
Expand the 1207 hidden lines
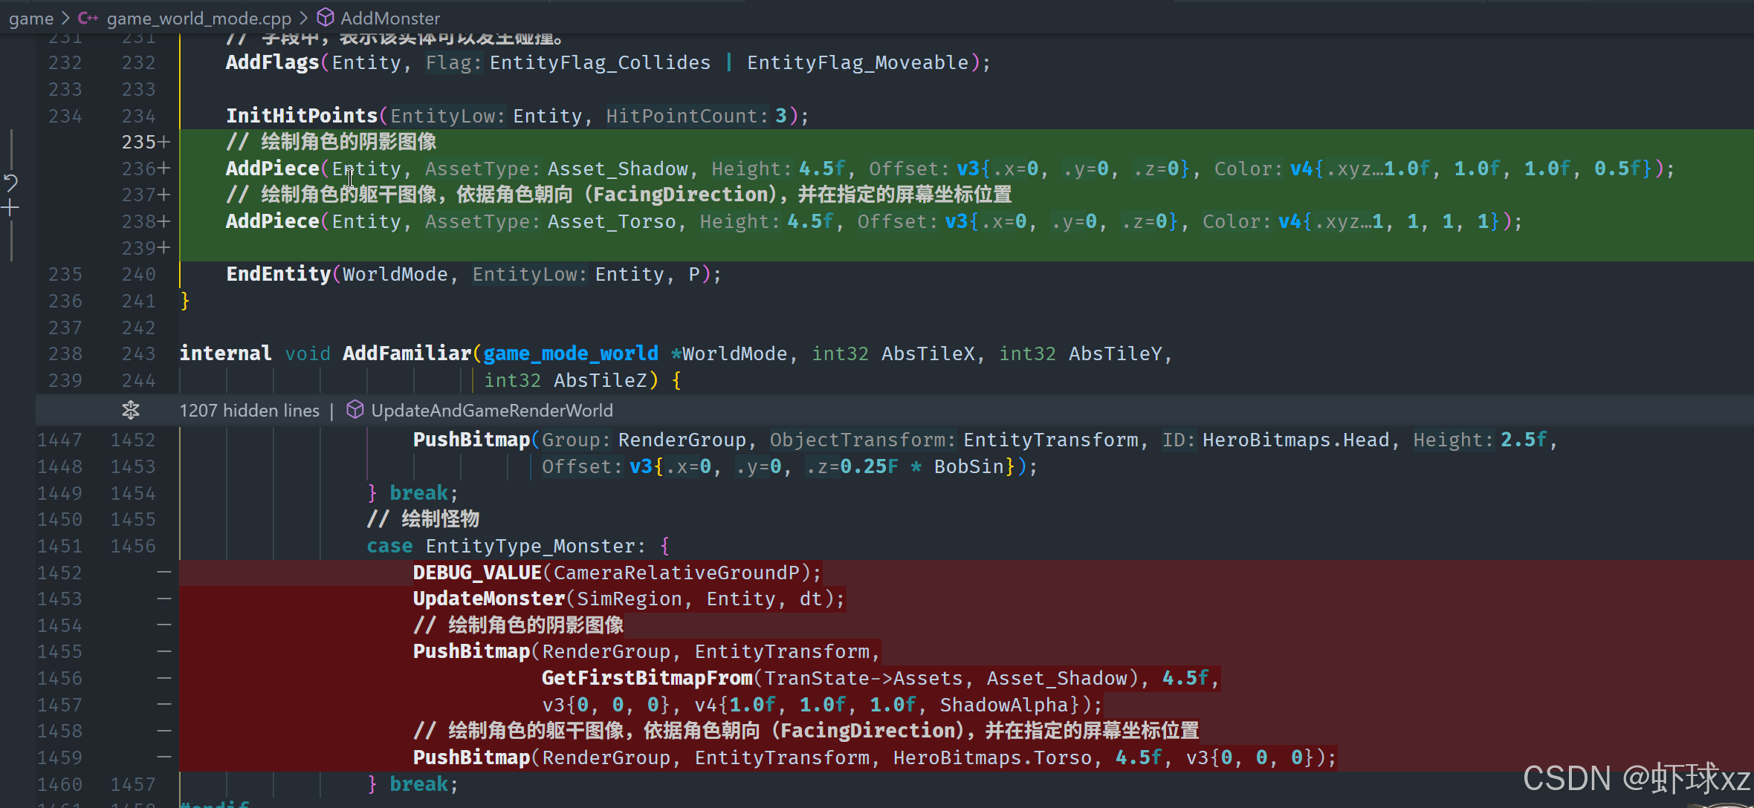coord(249,410)
